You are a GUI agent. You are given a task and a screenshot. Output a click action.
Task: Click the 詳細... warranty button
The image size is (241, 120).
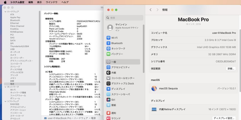(231, 69)
